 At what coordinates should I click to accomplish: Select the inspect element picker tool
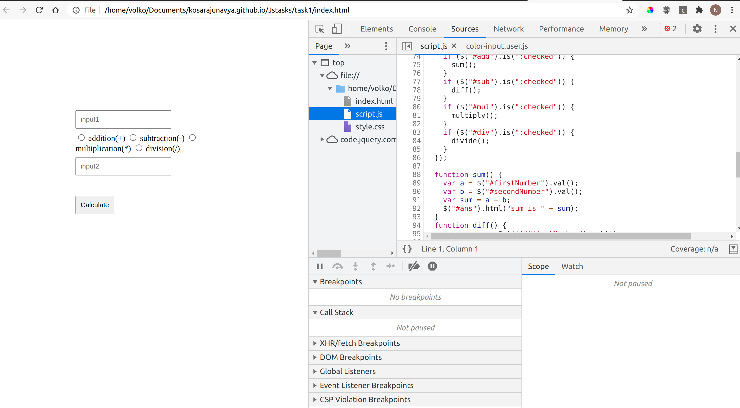click(319, 29)
